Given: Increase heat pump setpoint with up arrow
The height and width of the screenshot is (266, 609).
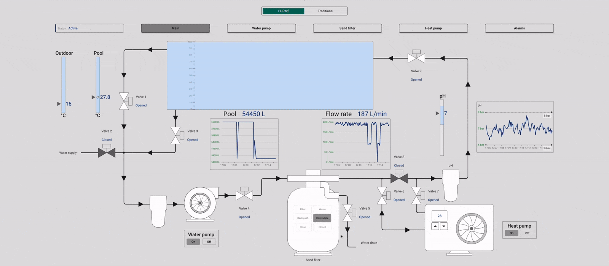Looking at the screenshot, I should [435, 226].
